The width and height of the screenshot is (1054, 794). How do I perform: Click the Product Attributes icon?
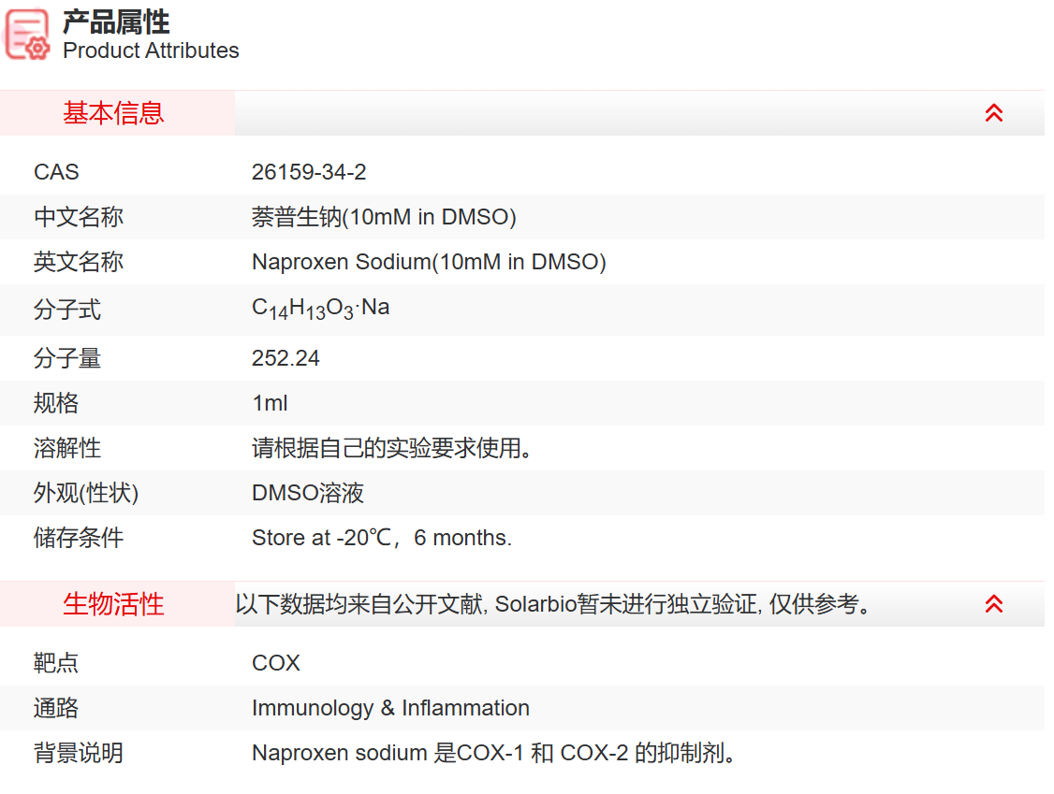pos(28,35)
